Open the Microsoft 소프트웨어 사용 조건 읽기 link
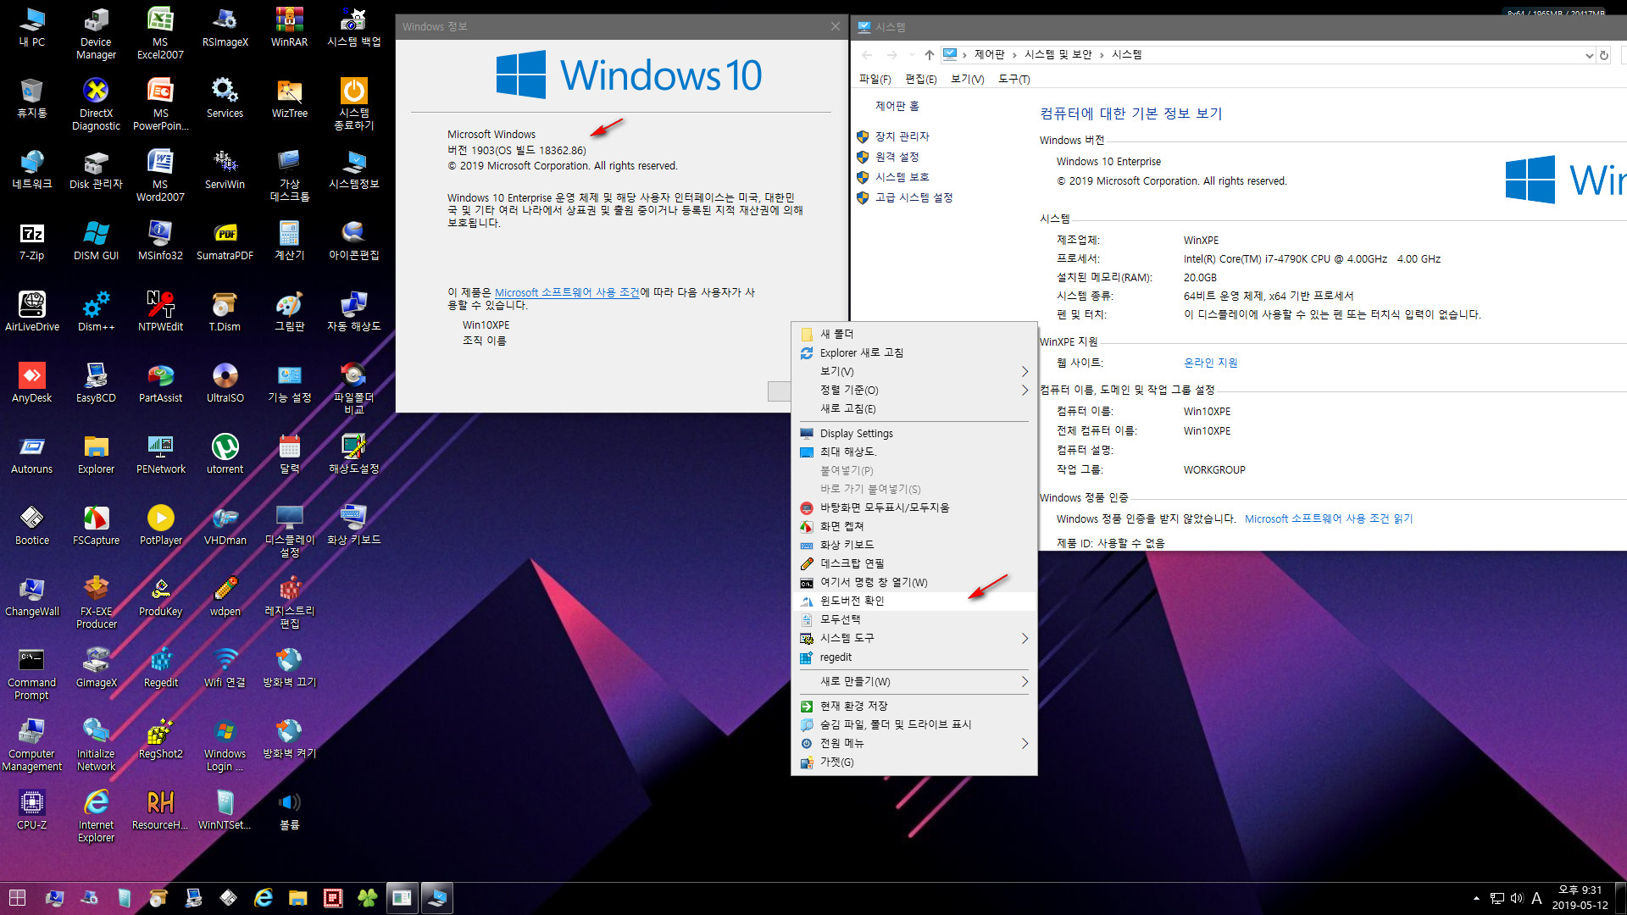 1328,518
